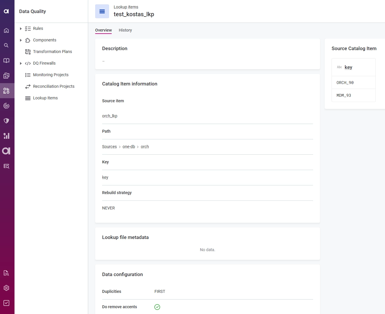Click the Abc type icon beside key
Screen dimensions: 385x314
[x=339, y=67]
